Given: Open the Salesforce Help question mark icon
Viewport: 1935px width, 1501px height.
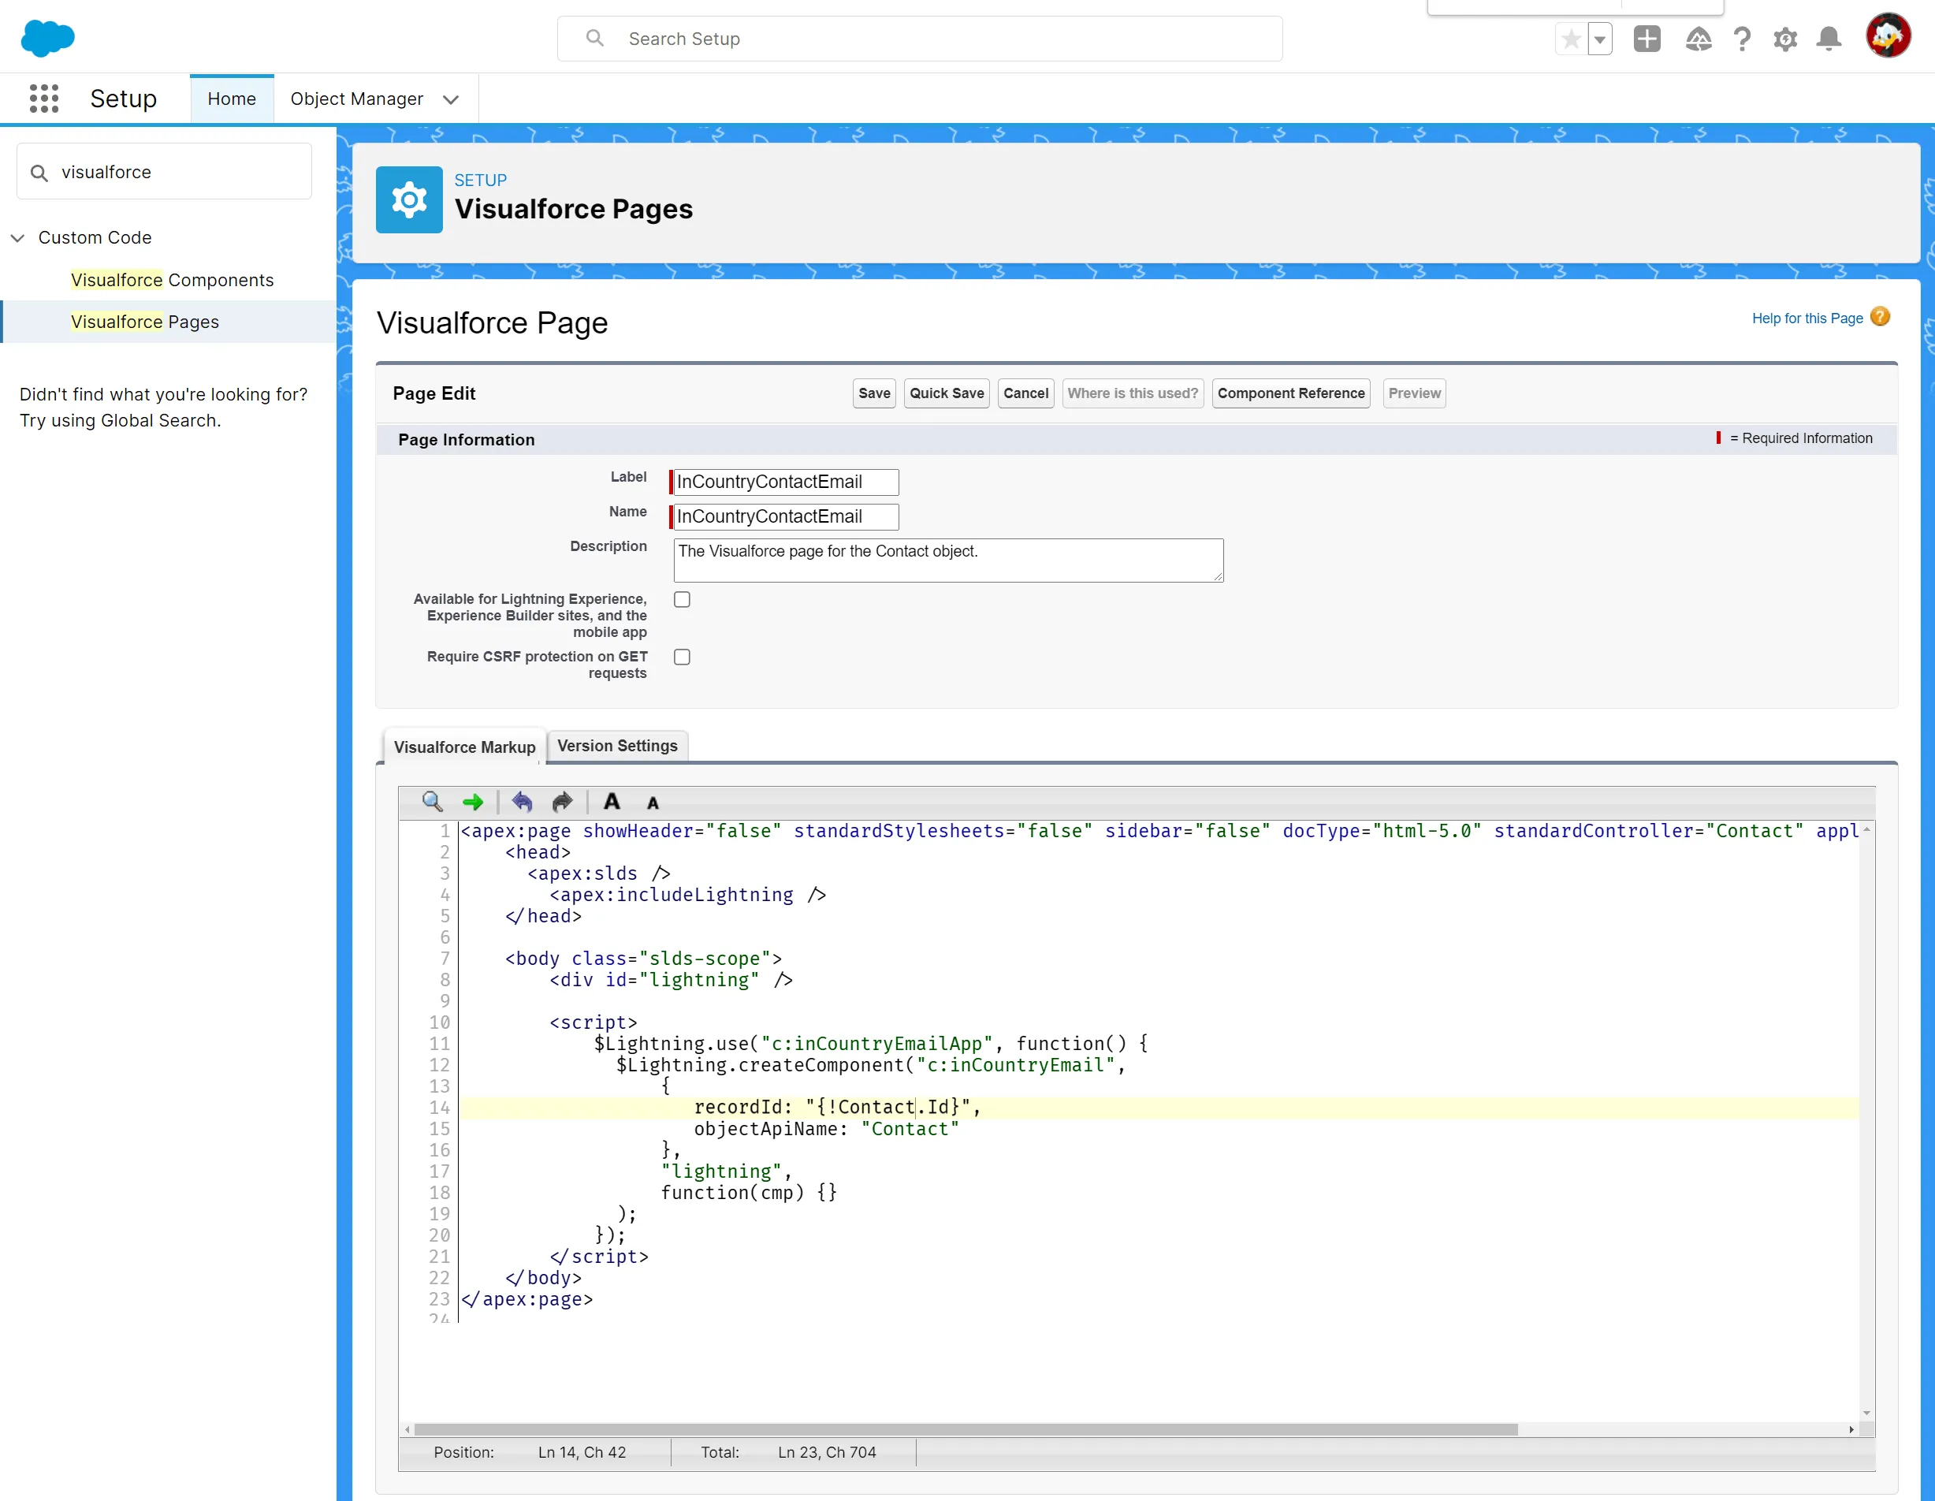Looking at the screenshot, I should click(1742, 39).
